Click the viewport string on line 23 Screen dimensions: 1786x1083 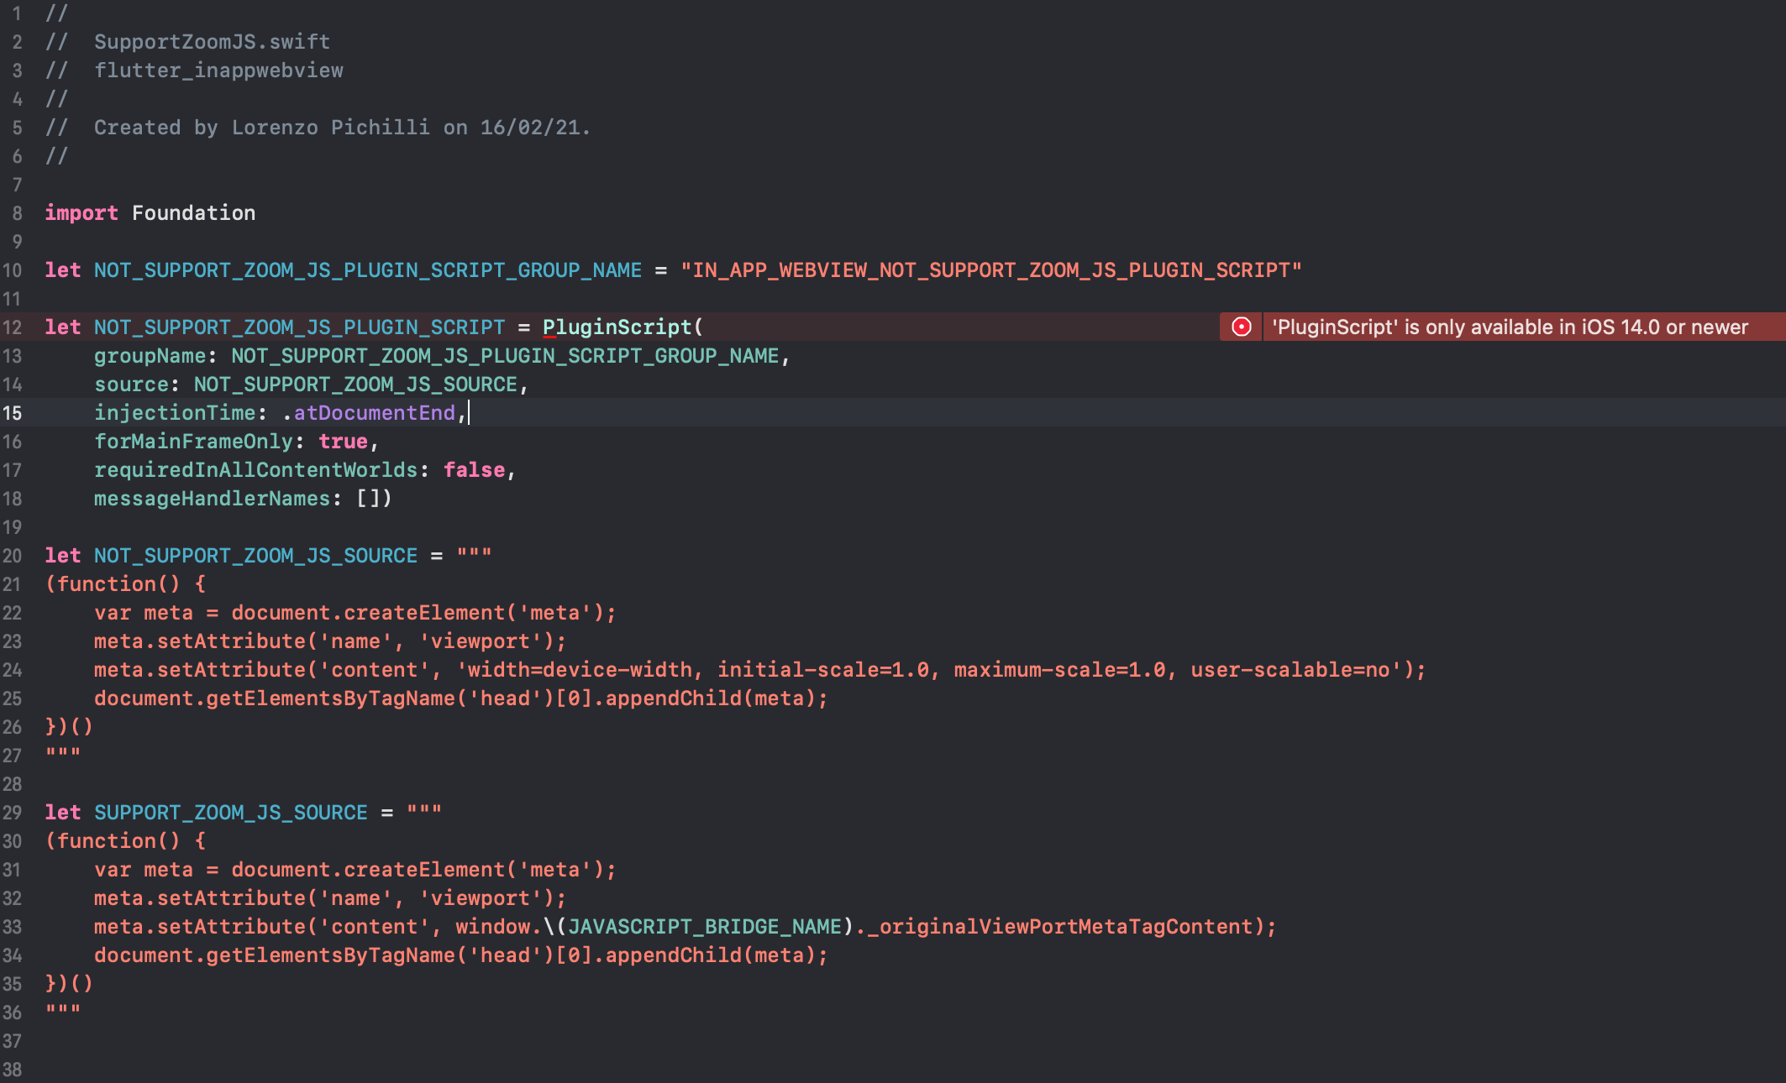tap(479, 641)
